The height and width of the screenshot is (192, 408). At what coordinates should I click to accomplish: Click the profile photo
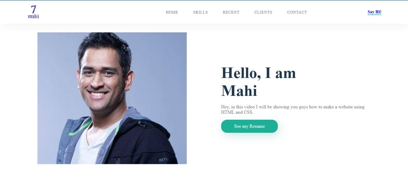point(112,98)
